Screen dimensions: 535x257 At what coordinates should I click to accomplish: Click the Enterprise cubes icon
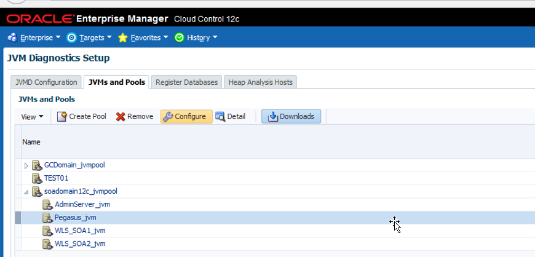pos(12,38)
